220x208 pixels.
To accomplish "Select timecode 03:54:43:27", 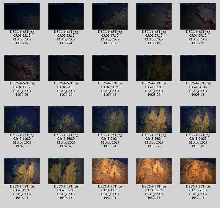I will 110,190.
